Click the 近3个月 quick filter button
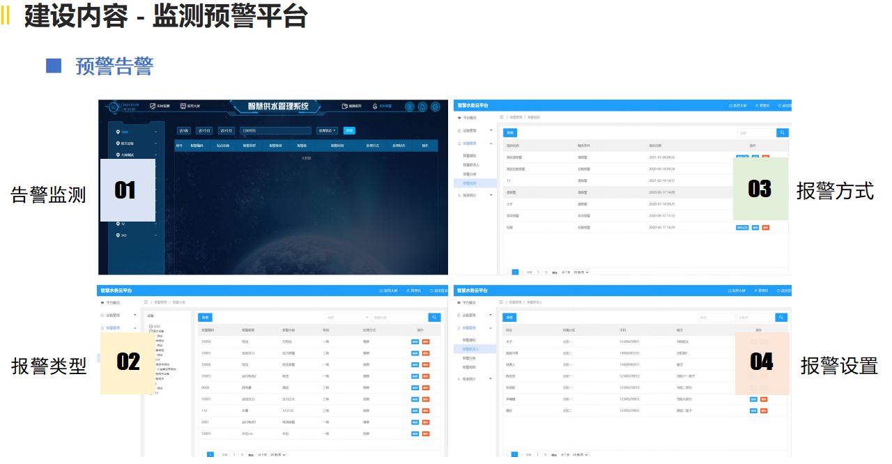 tap(226, 130)
